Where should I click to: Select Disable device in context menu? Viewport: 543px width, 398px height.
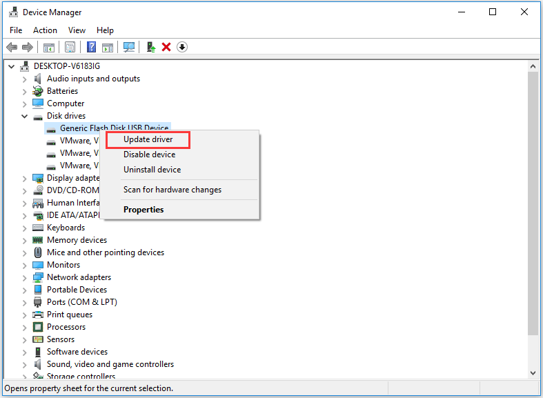tap(149, 155)
